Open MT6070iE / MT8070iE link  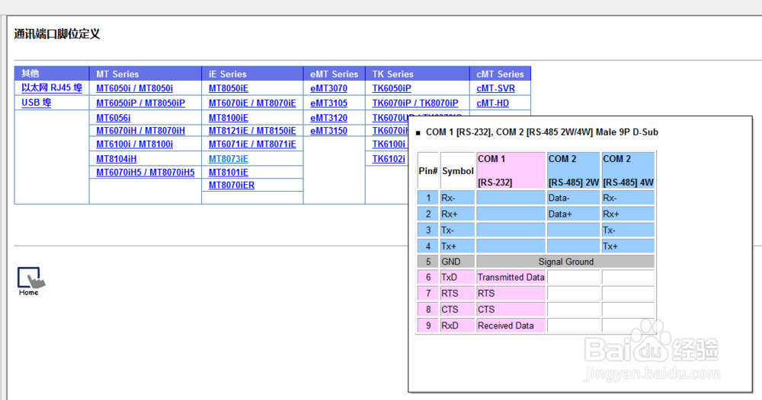click(x=252, y=103)
